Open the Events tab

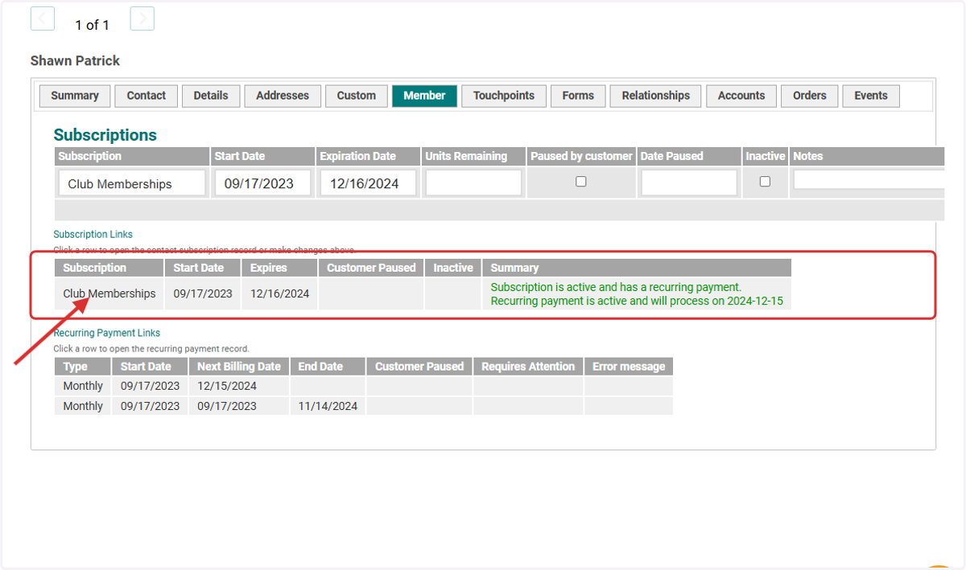click(871, 96)
